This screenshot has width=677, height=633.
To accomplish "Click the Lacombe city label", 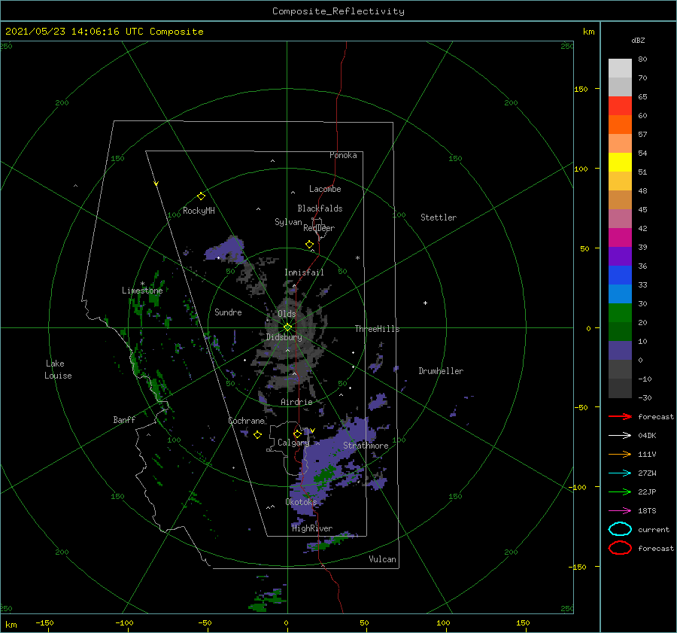I will tap(325, 189).
